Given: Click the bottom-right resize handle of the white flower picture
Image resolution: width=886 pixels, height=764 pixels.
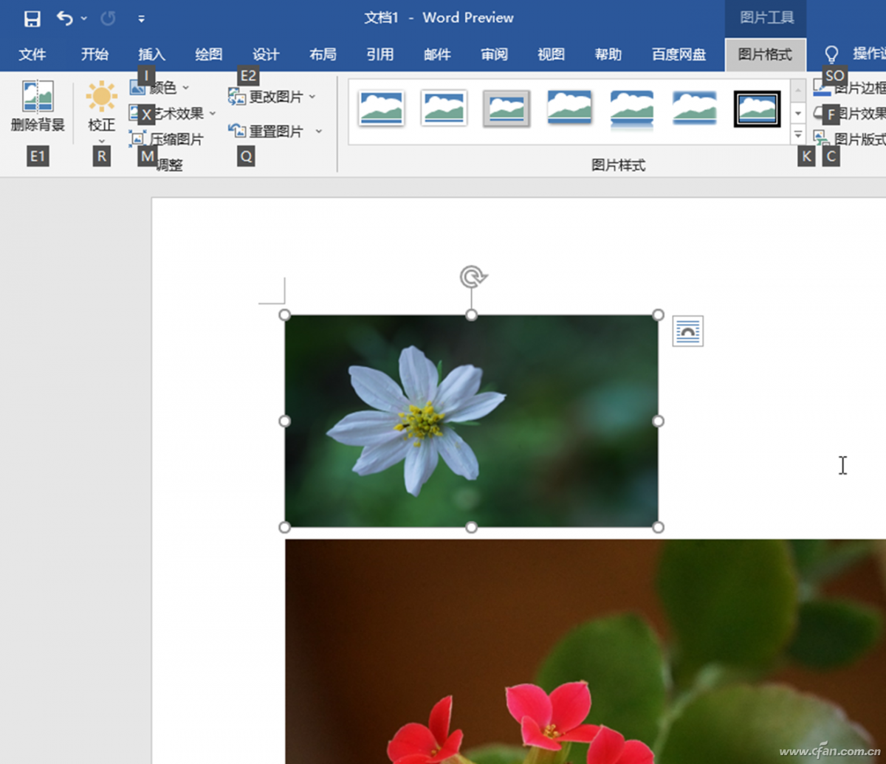Looking at the screenshot, I should click(x=659, y=527).
